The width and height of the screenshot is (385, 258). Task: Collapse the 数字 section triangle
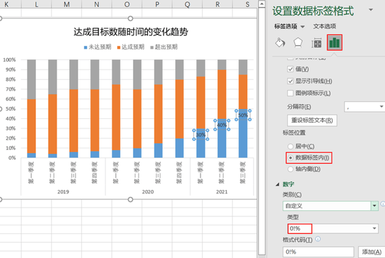[278, 184]
